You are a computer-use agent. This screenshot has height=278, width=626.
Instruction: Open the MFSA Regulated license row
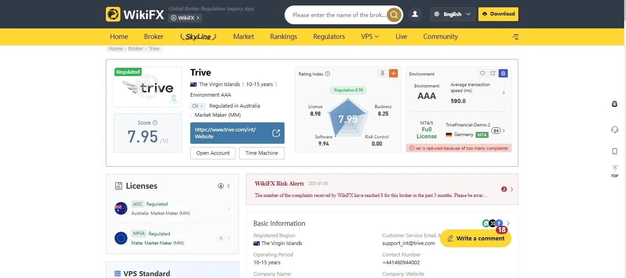tap(172, 238)
